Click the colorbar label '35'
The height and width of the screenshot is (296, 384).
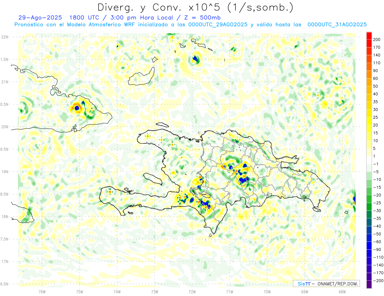coord(376,102)
